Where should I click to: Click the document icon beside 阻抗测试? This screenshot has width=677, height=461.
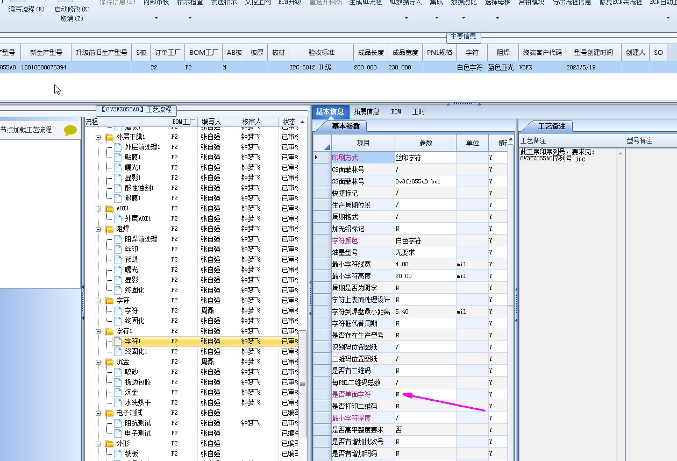point(118,423)
